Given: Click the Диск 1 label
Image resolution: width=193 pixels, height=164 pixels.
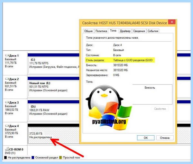Looking at the screenshot, I should coord(14,56).
